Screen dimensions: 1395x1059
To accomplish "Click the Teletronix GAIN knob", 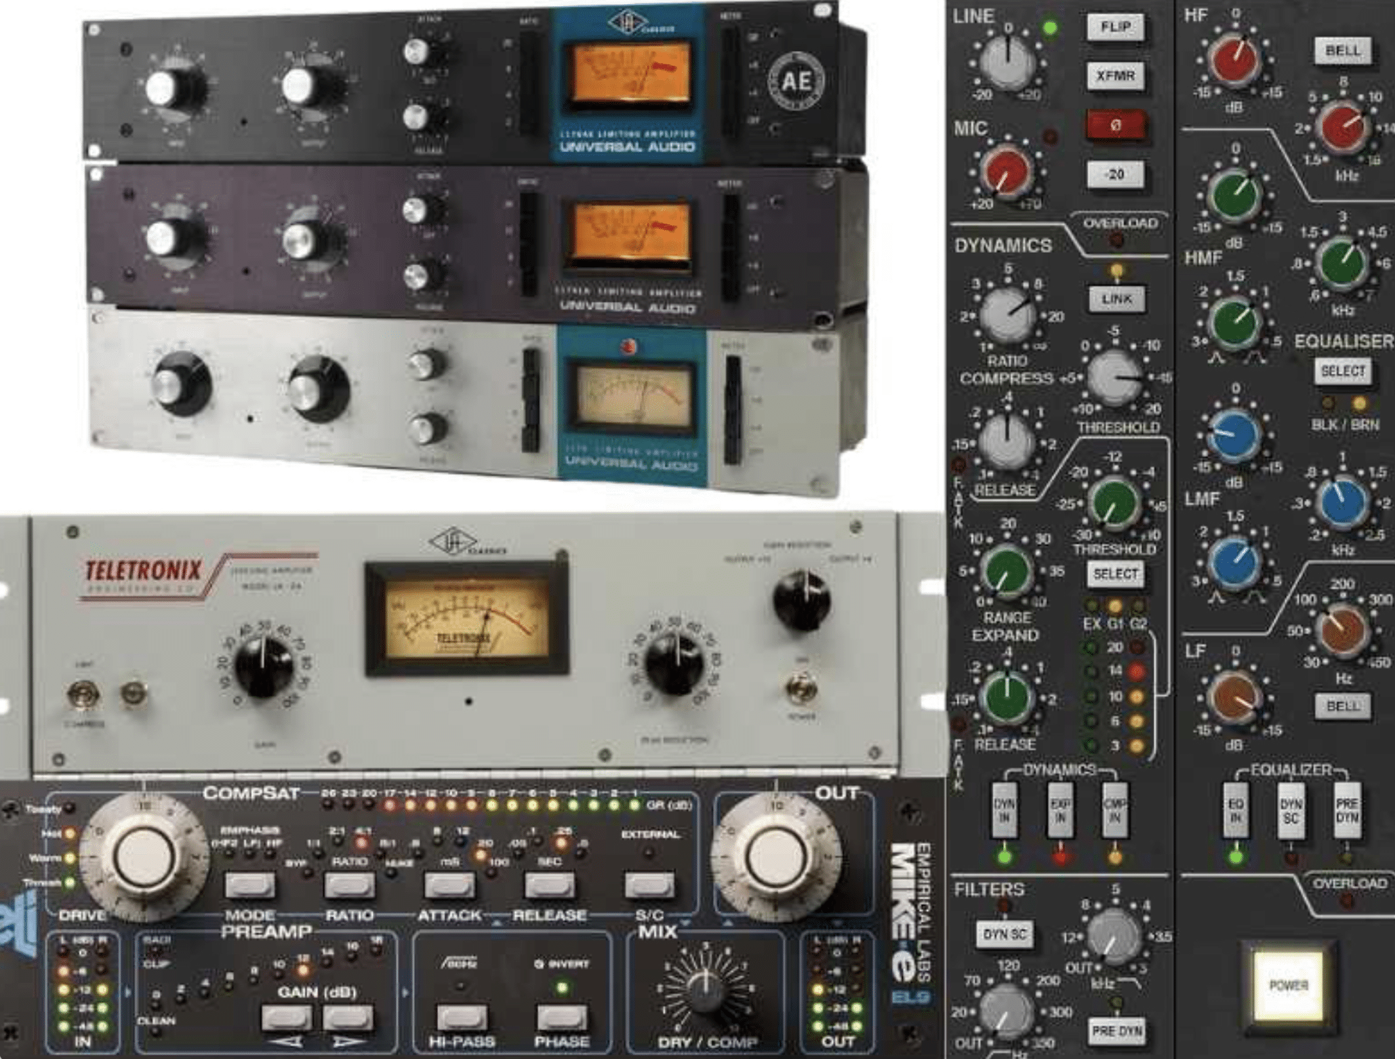I will (264, 666).
